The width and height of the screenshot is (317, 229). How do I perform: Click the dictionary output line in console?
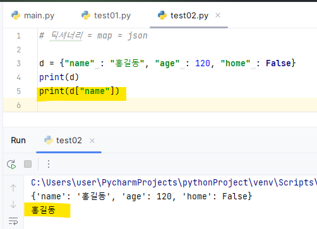pyautogui.click(x=141, y=196)
